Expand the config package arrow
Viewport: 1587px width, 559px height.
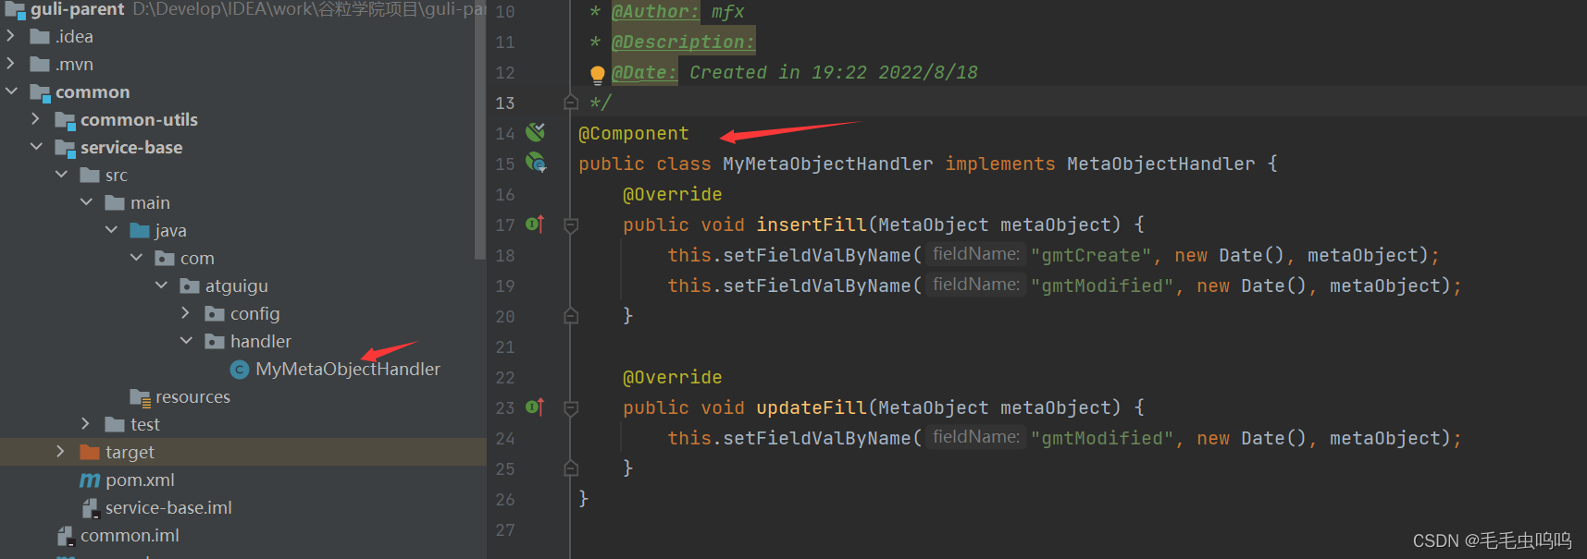pyautogui.click(x=186, y=313)
